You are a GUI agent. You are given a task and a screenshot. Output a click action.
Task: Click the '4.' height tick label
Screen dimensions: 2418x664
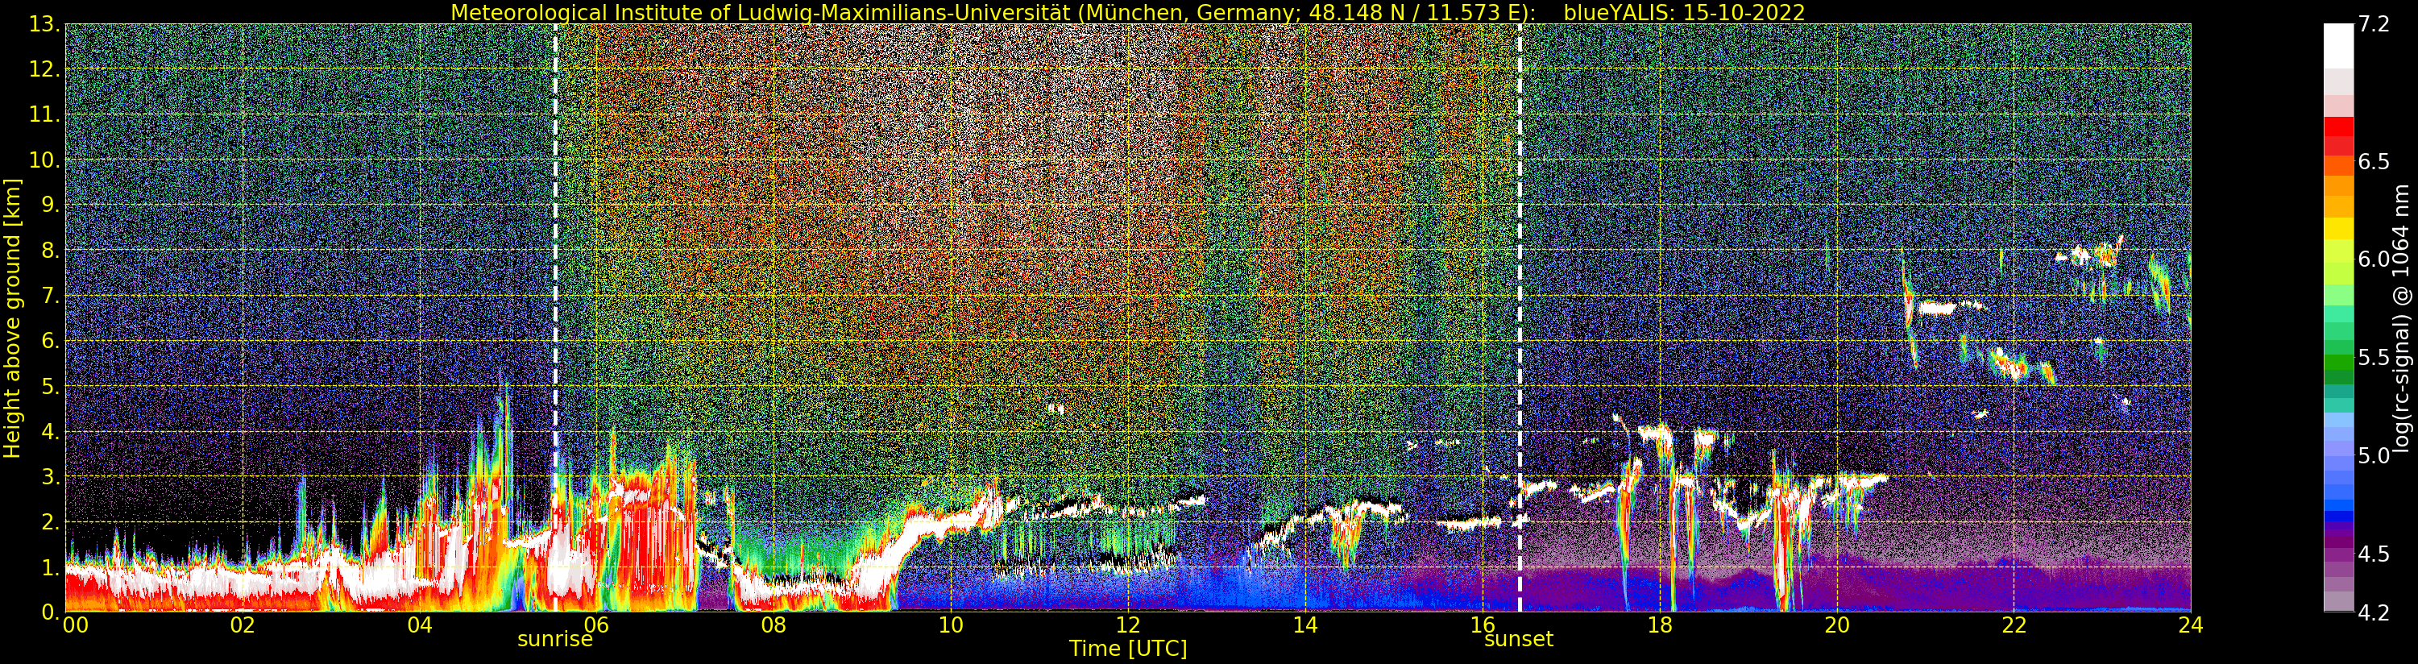(50, 431)
